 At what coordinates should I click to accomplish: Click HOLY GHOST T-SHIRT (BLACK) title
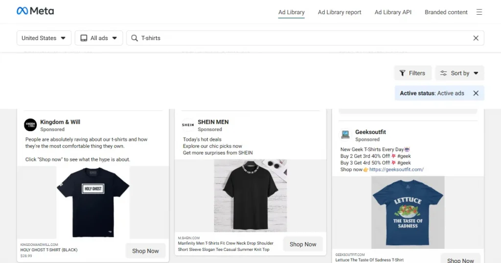[x=49, y=250]
